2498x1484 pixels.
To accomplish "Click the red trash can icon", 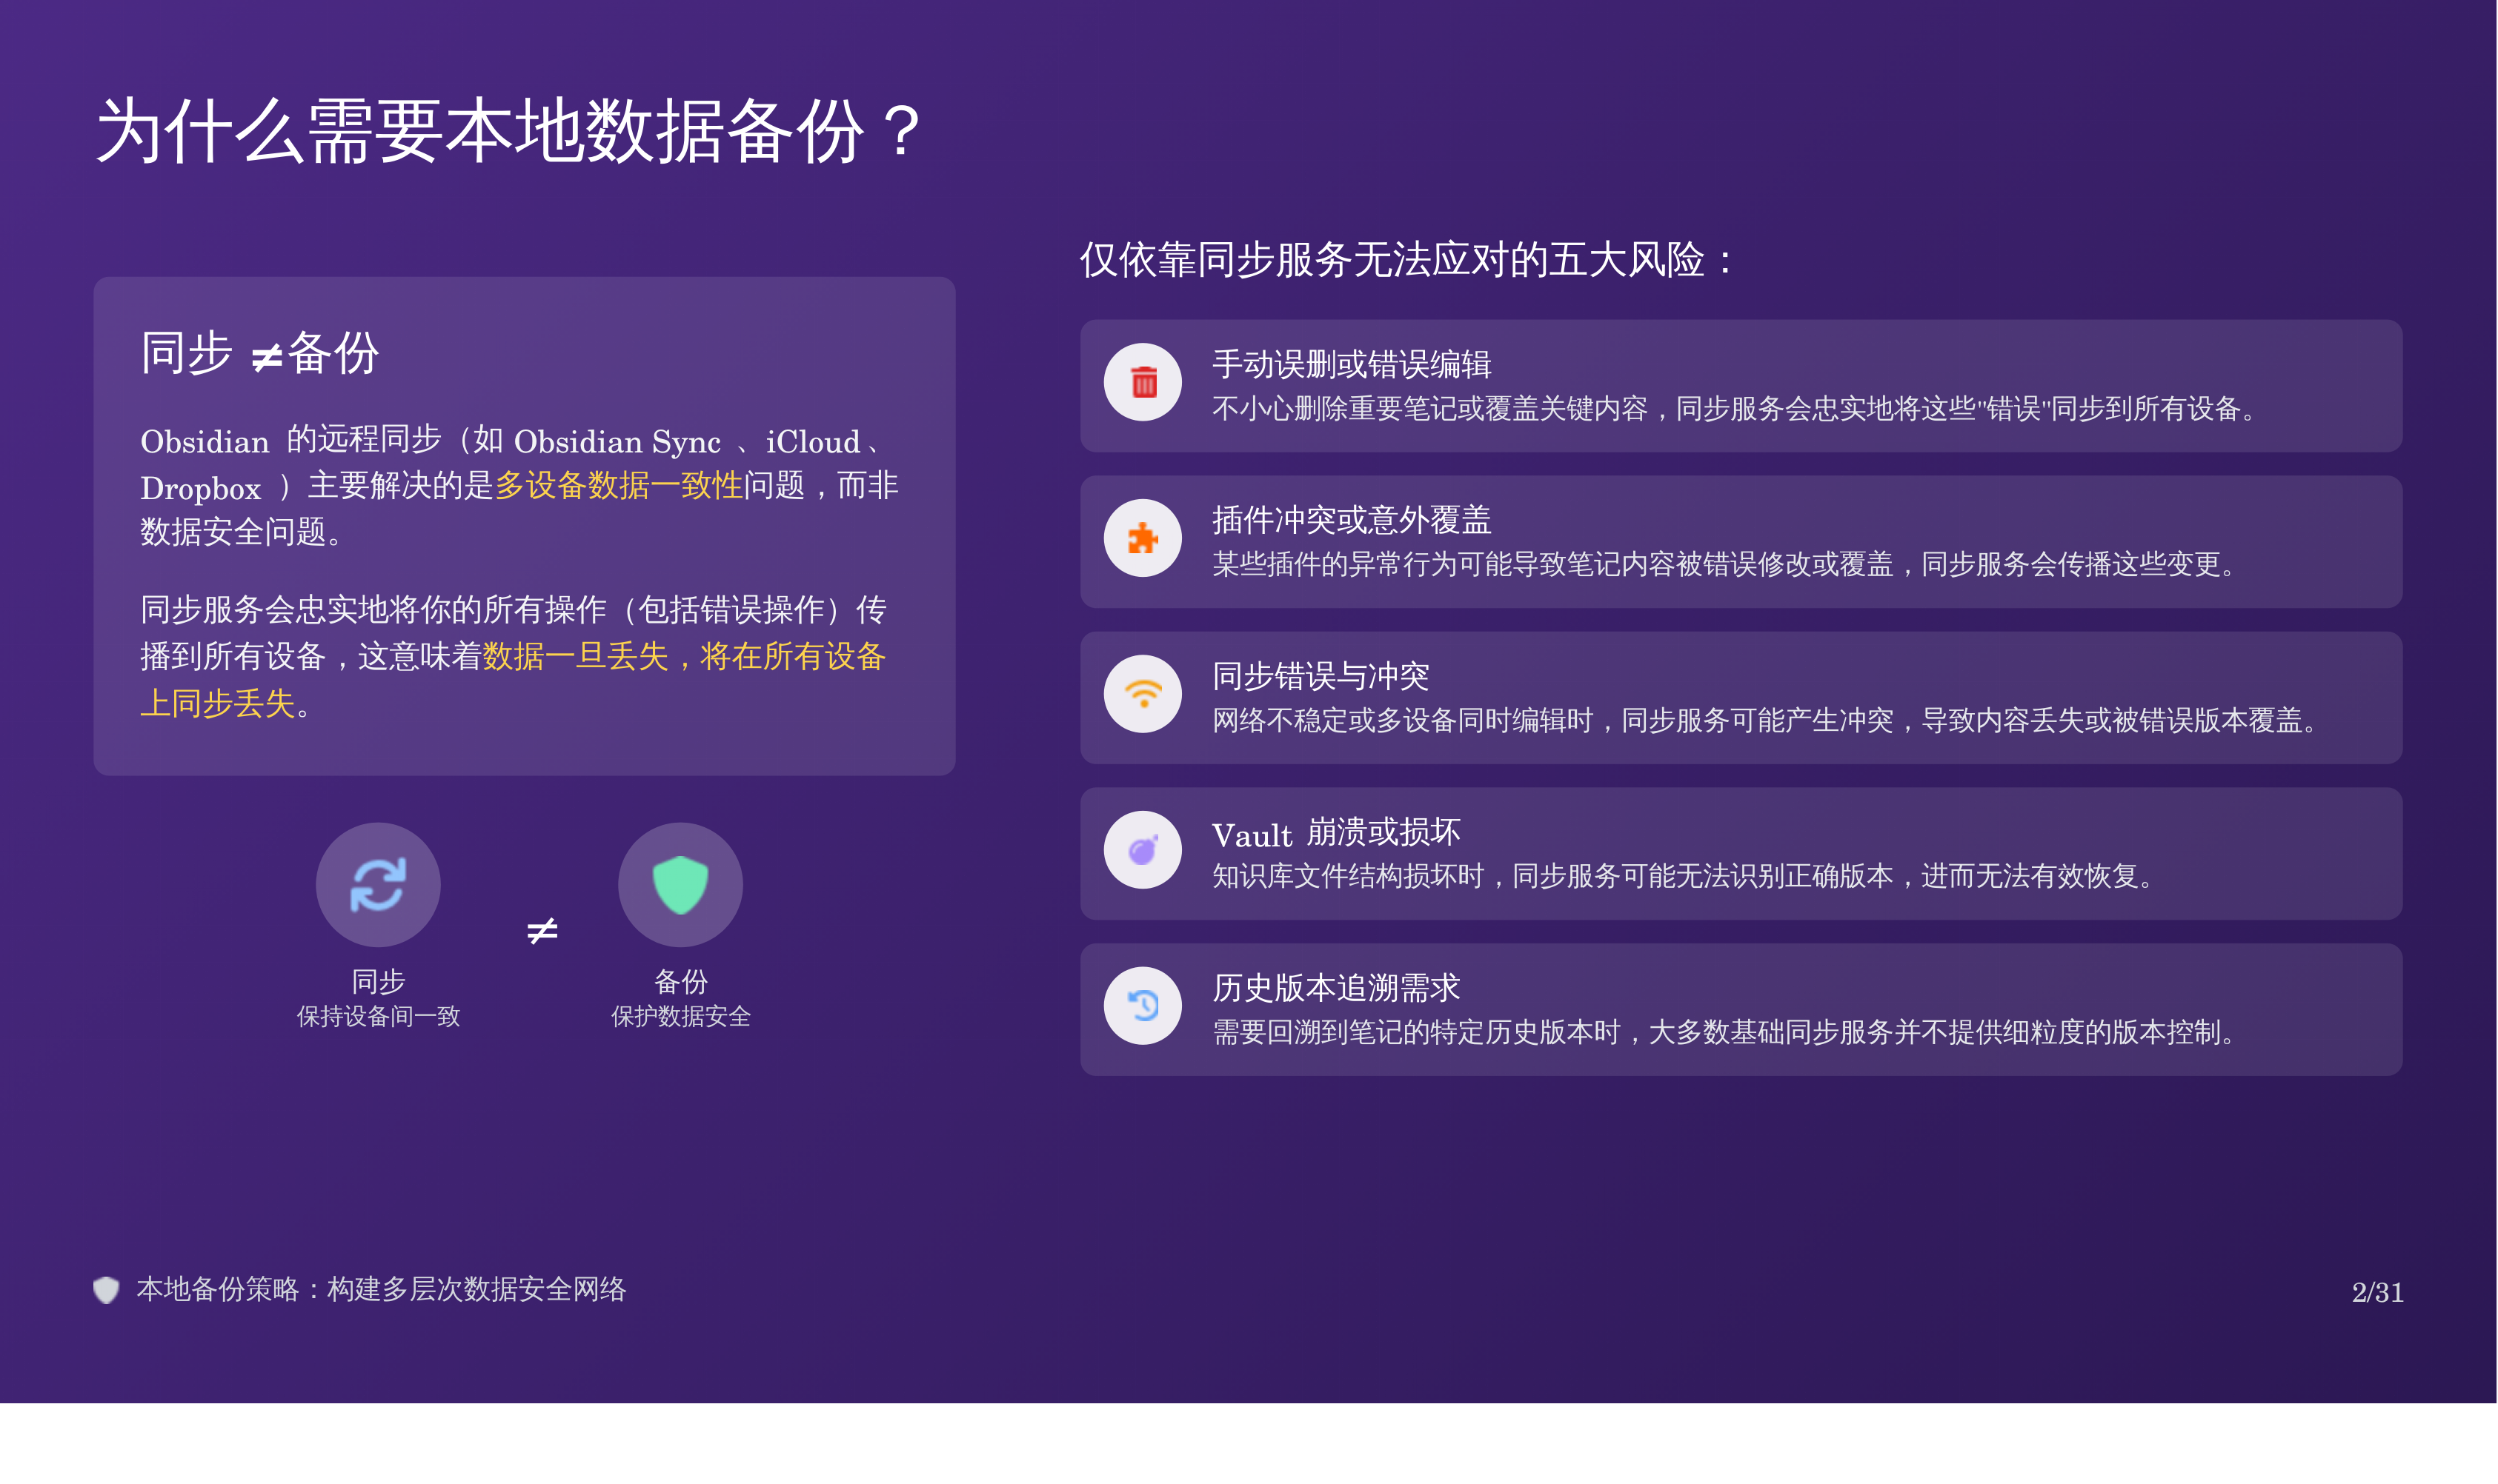I will (1143, 382).
